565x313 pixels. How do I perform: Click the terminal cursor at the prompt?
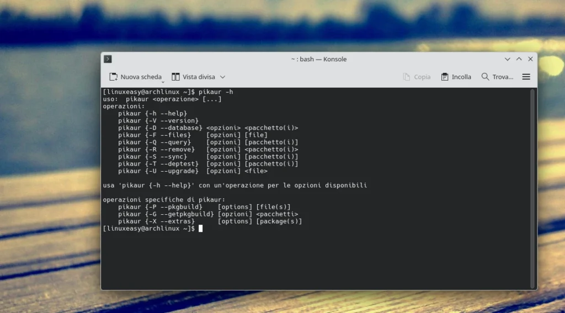[200, 228]
